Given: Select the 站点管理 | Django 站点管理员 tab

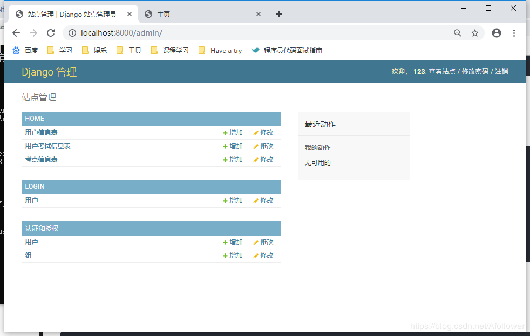Looking at the screenshot, I should 74,14.
